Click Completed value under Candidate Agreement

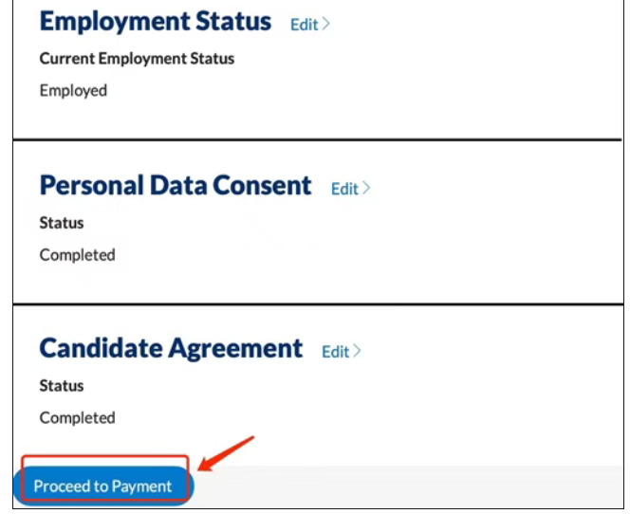(x=77, y=418)
